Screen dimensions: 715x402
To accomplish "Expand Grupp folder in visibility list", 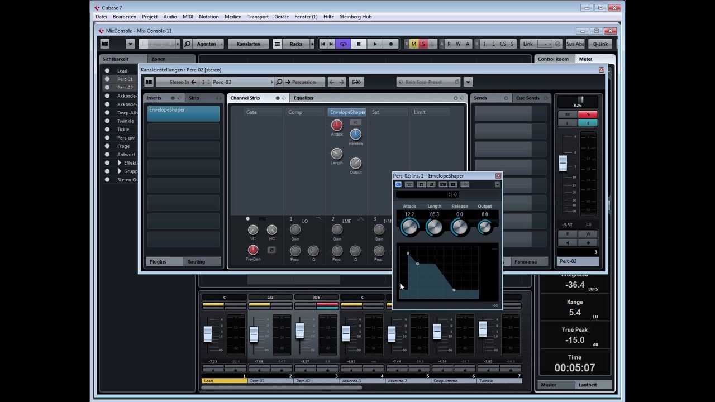I will click(x=119, y=171).
